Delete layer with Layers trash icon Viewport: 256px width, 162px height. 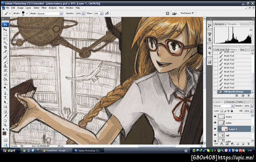[248, 144]
